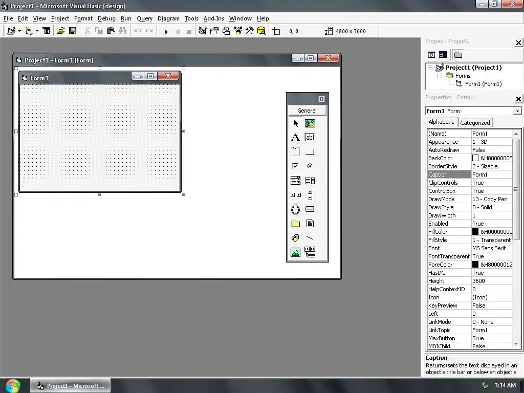Open the Menu Editor from toolbar

point(46,31)
